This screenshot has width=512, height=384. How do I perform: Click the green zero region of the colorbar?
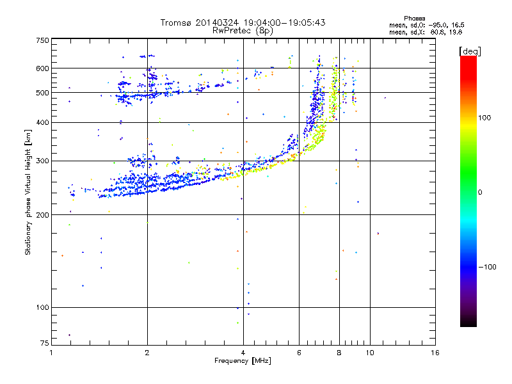pos(468,192)
